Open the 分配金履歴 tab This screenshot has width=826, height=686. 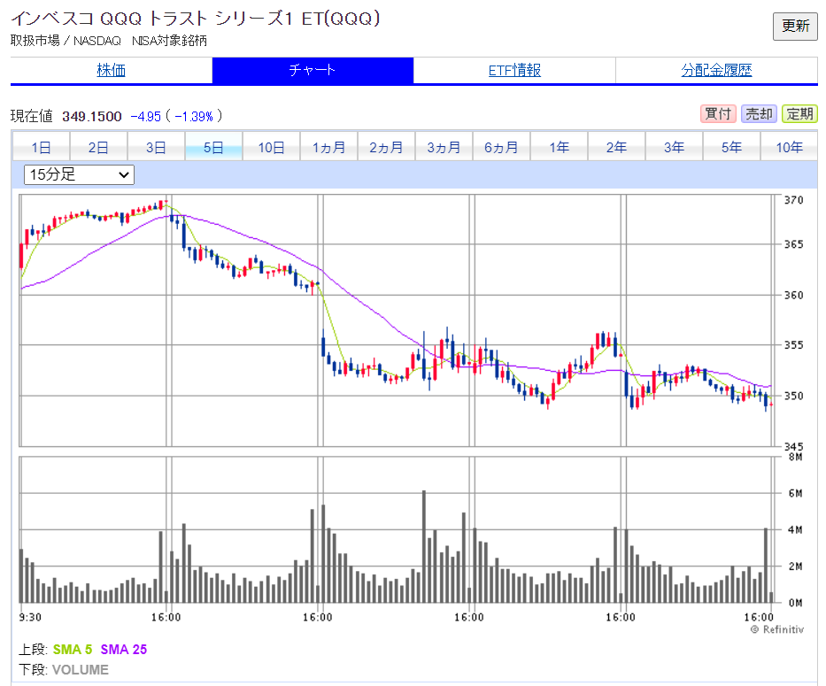[x=716, y=70]
